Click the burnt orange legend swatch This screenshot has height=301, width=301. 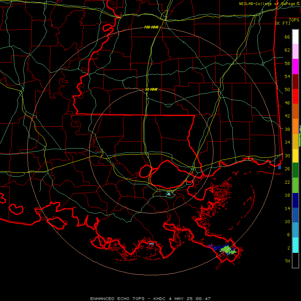coord(295,111)
